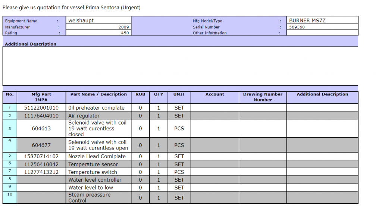
Task: Focus the empty Other Information field
Action: [322, 33]
